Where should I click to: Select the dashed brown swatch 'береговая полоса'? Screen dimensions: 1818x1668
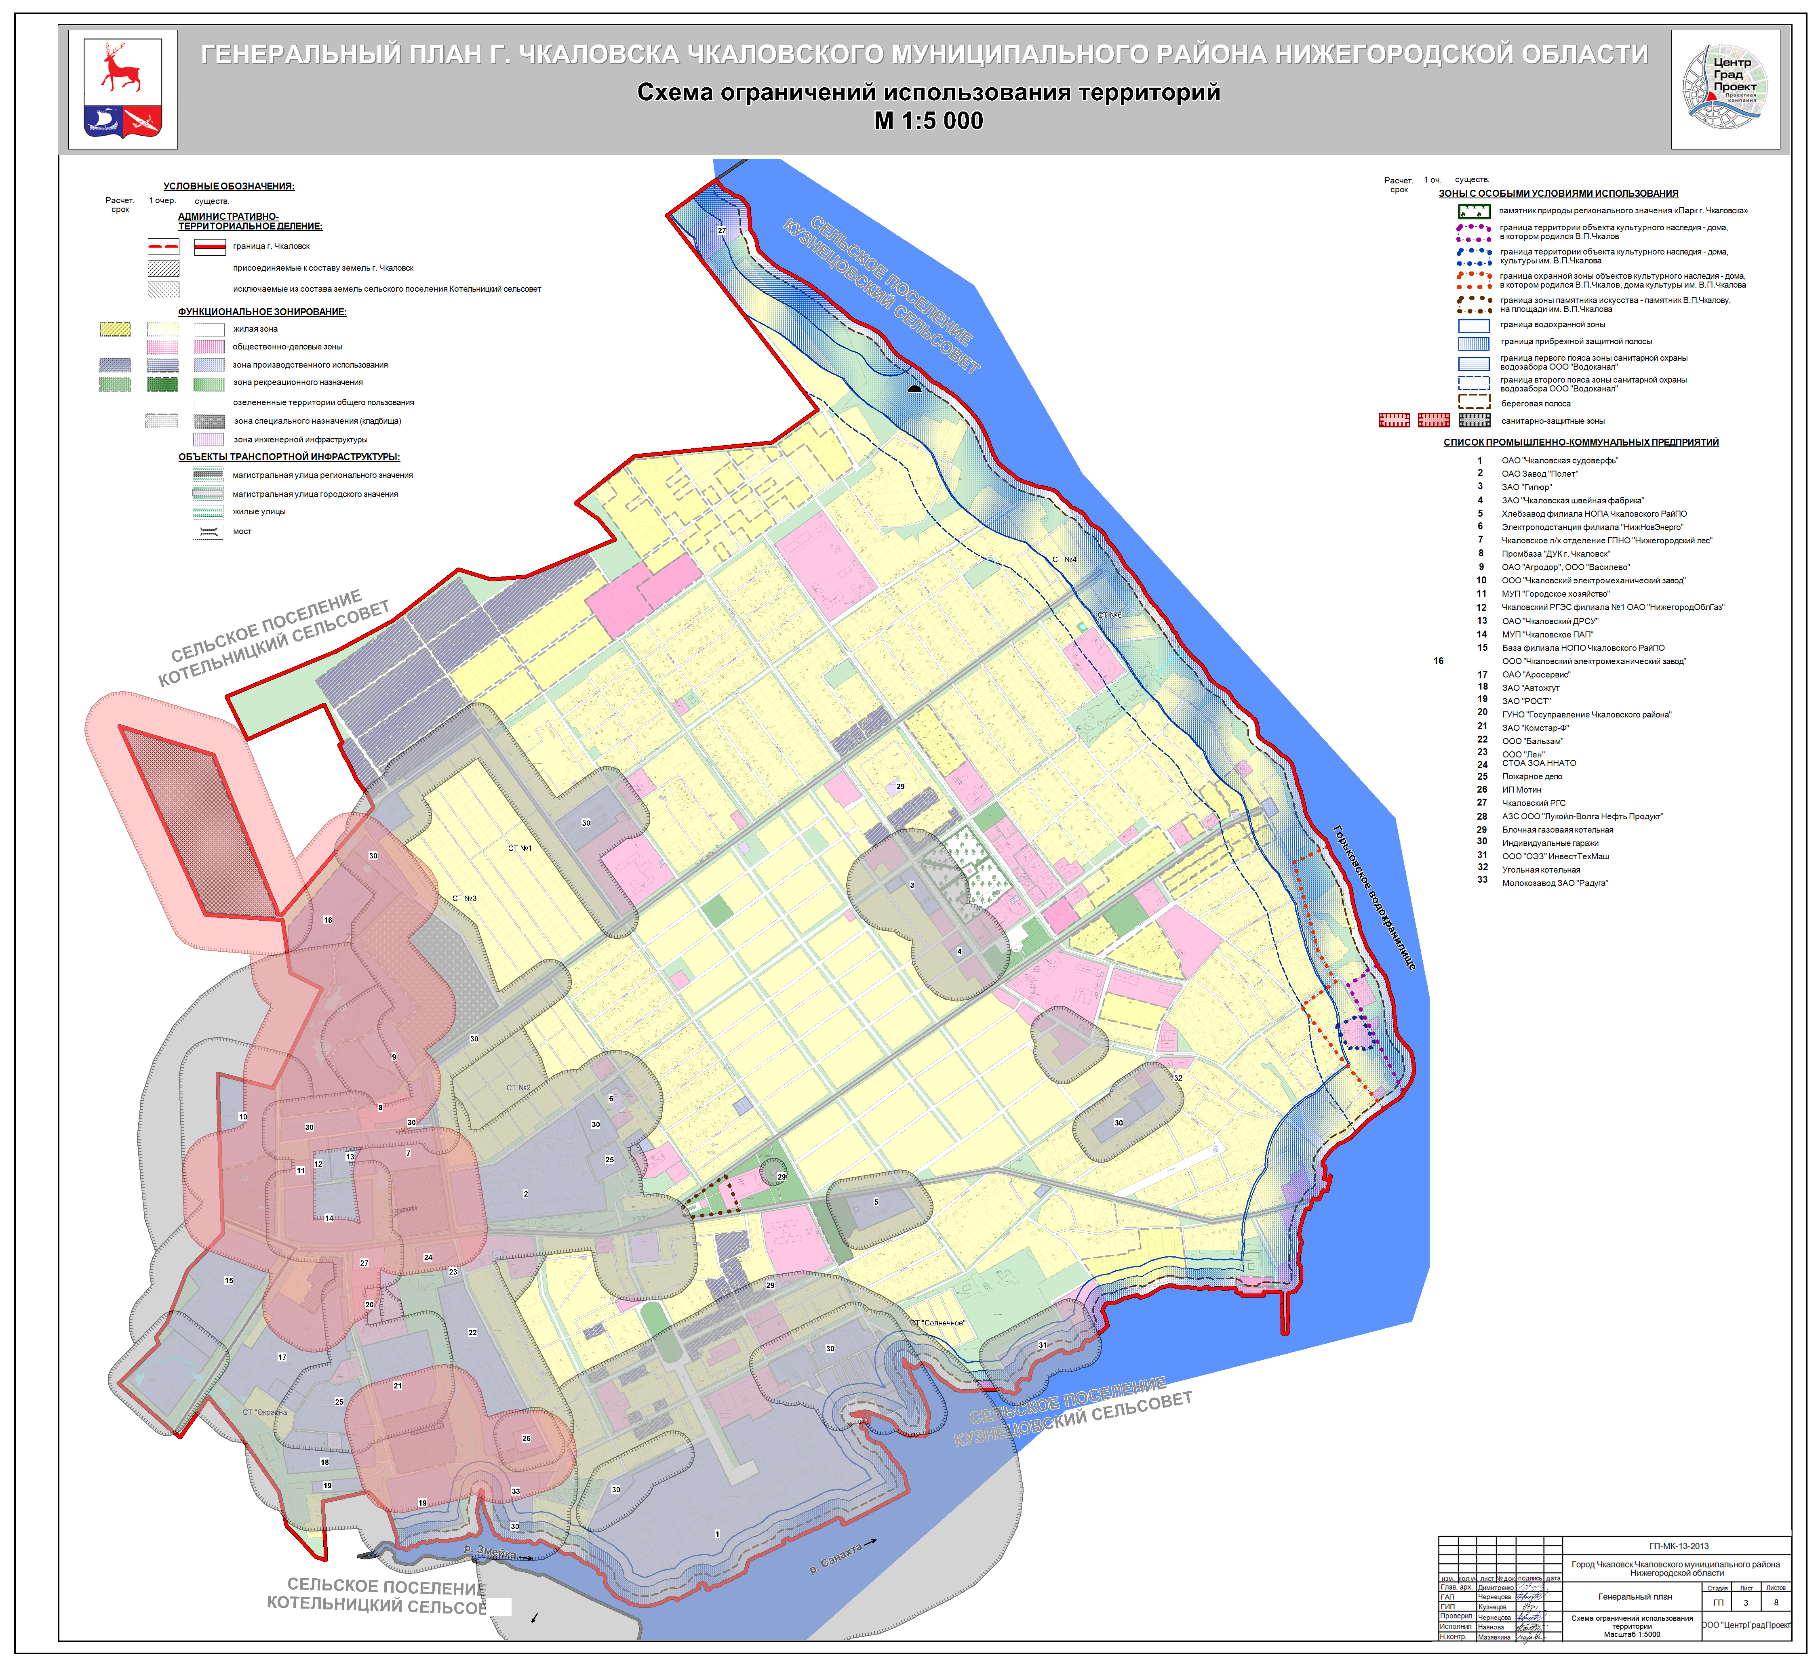point(1473,402)
